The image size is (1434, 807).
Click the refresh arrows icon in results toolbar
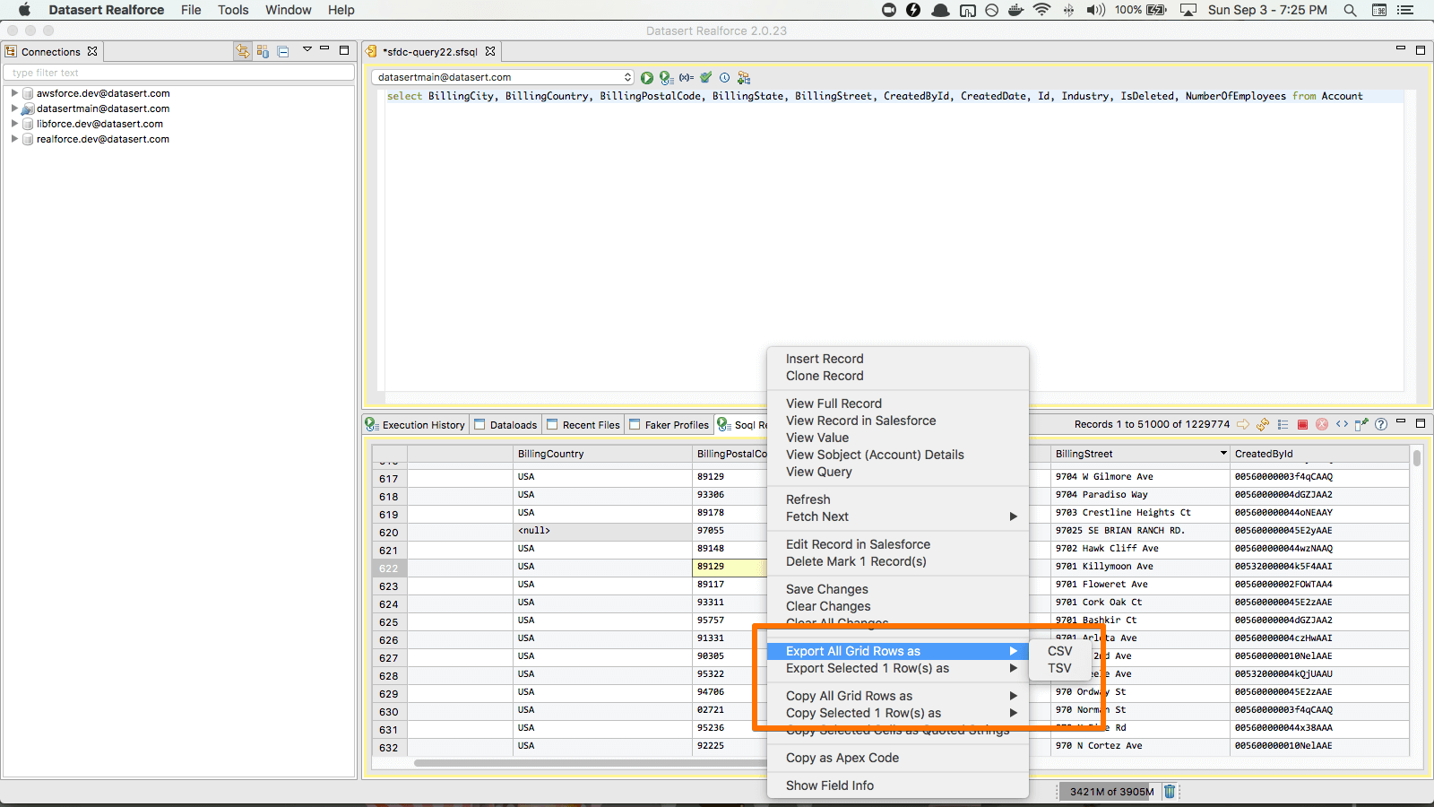[x=1263, y=425]
